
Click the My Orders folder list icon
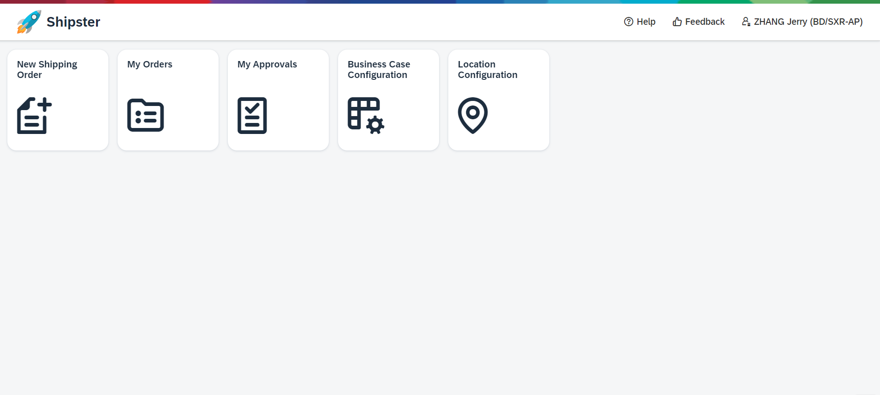[146, 116]
